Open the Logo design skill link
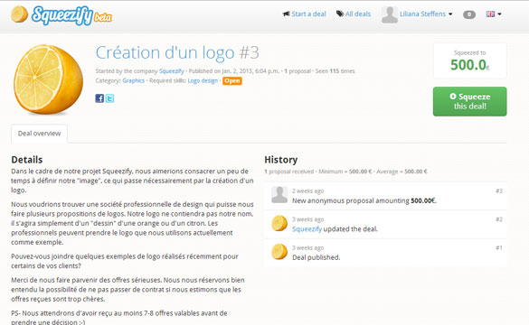The height and width of the screenshot is (325, 529). pos(203,81)
